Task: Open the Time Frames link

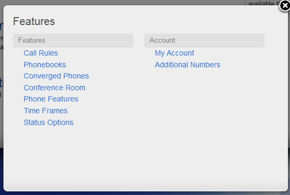Action: coord(46,111)
